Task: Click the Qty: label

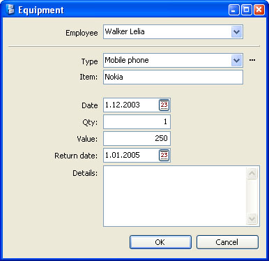Action: [90, 122]
